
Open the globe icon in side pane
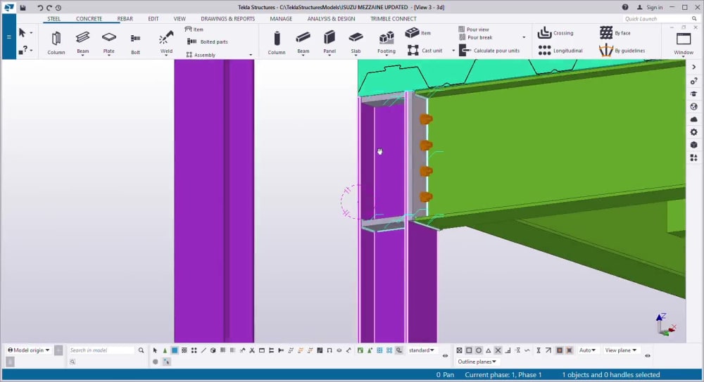(693, 106)
